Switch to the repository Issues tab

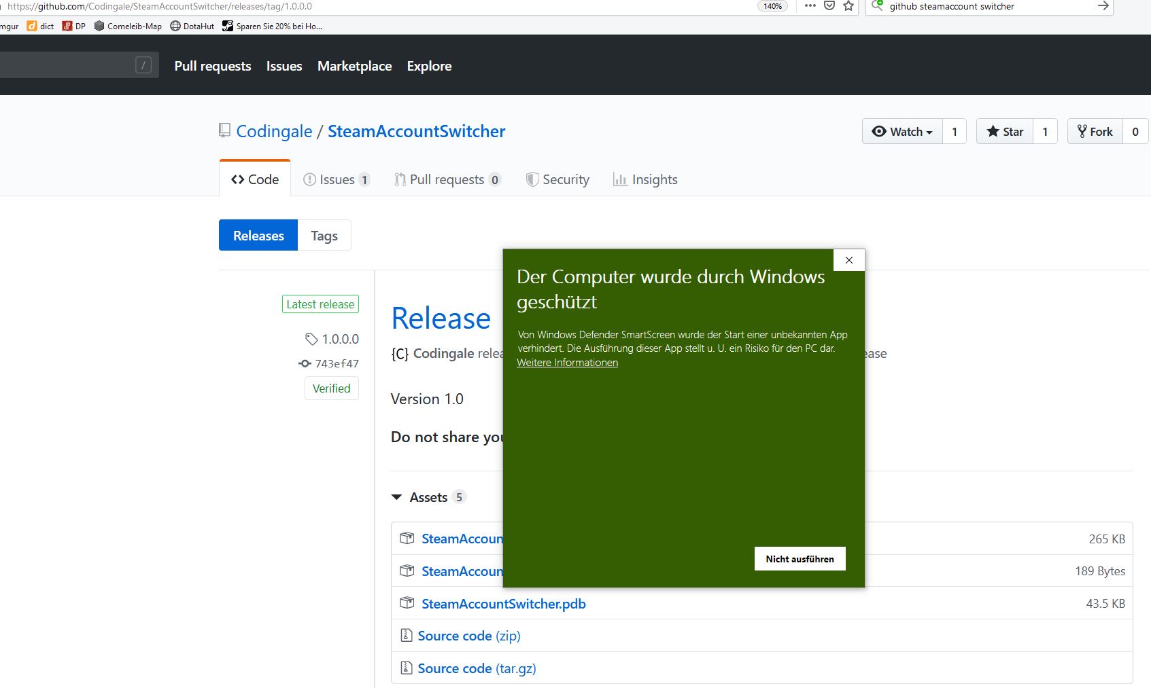pos(337,179)
